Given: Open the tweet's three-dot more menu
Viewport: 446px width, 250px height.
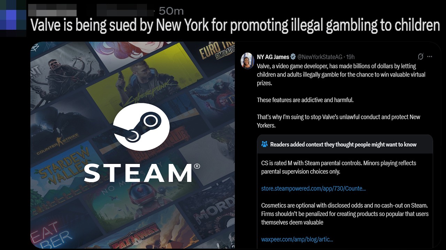Looking at the screenshot, I should click(430, 57).
